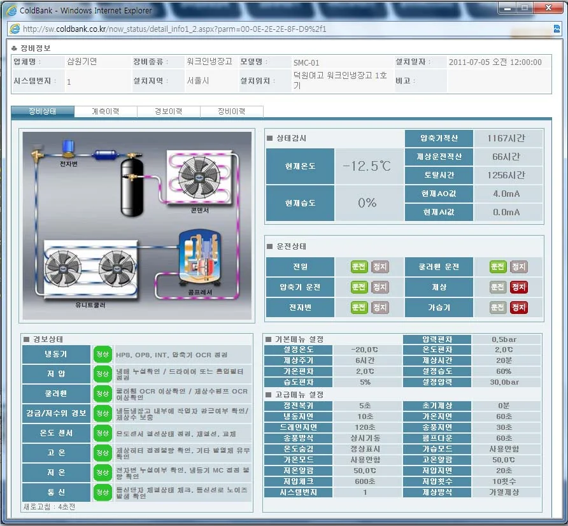The width and height of the screenshot is (568, 526).
Task: Click the condenser (콘덴서) fan icon
Action: 199,177
